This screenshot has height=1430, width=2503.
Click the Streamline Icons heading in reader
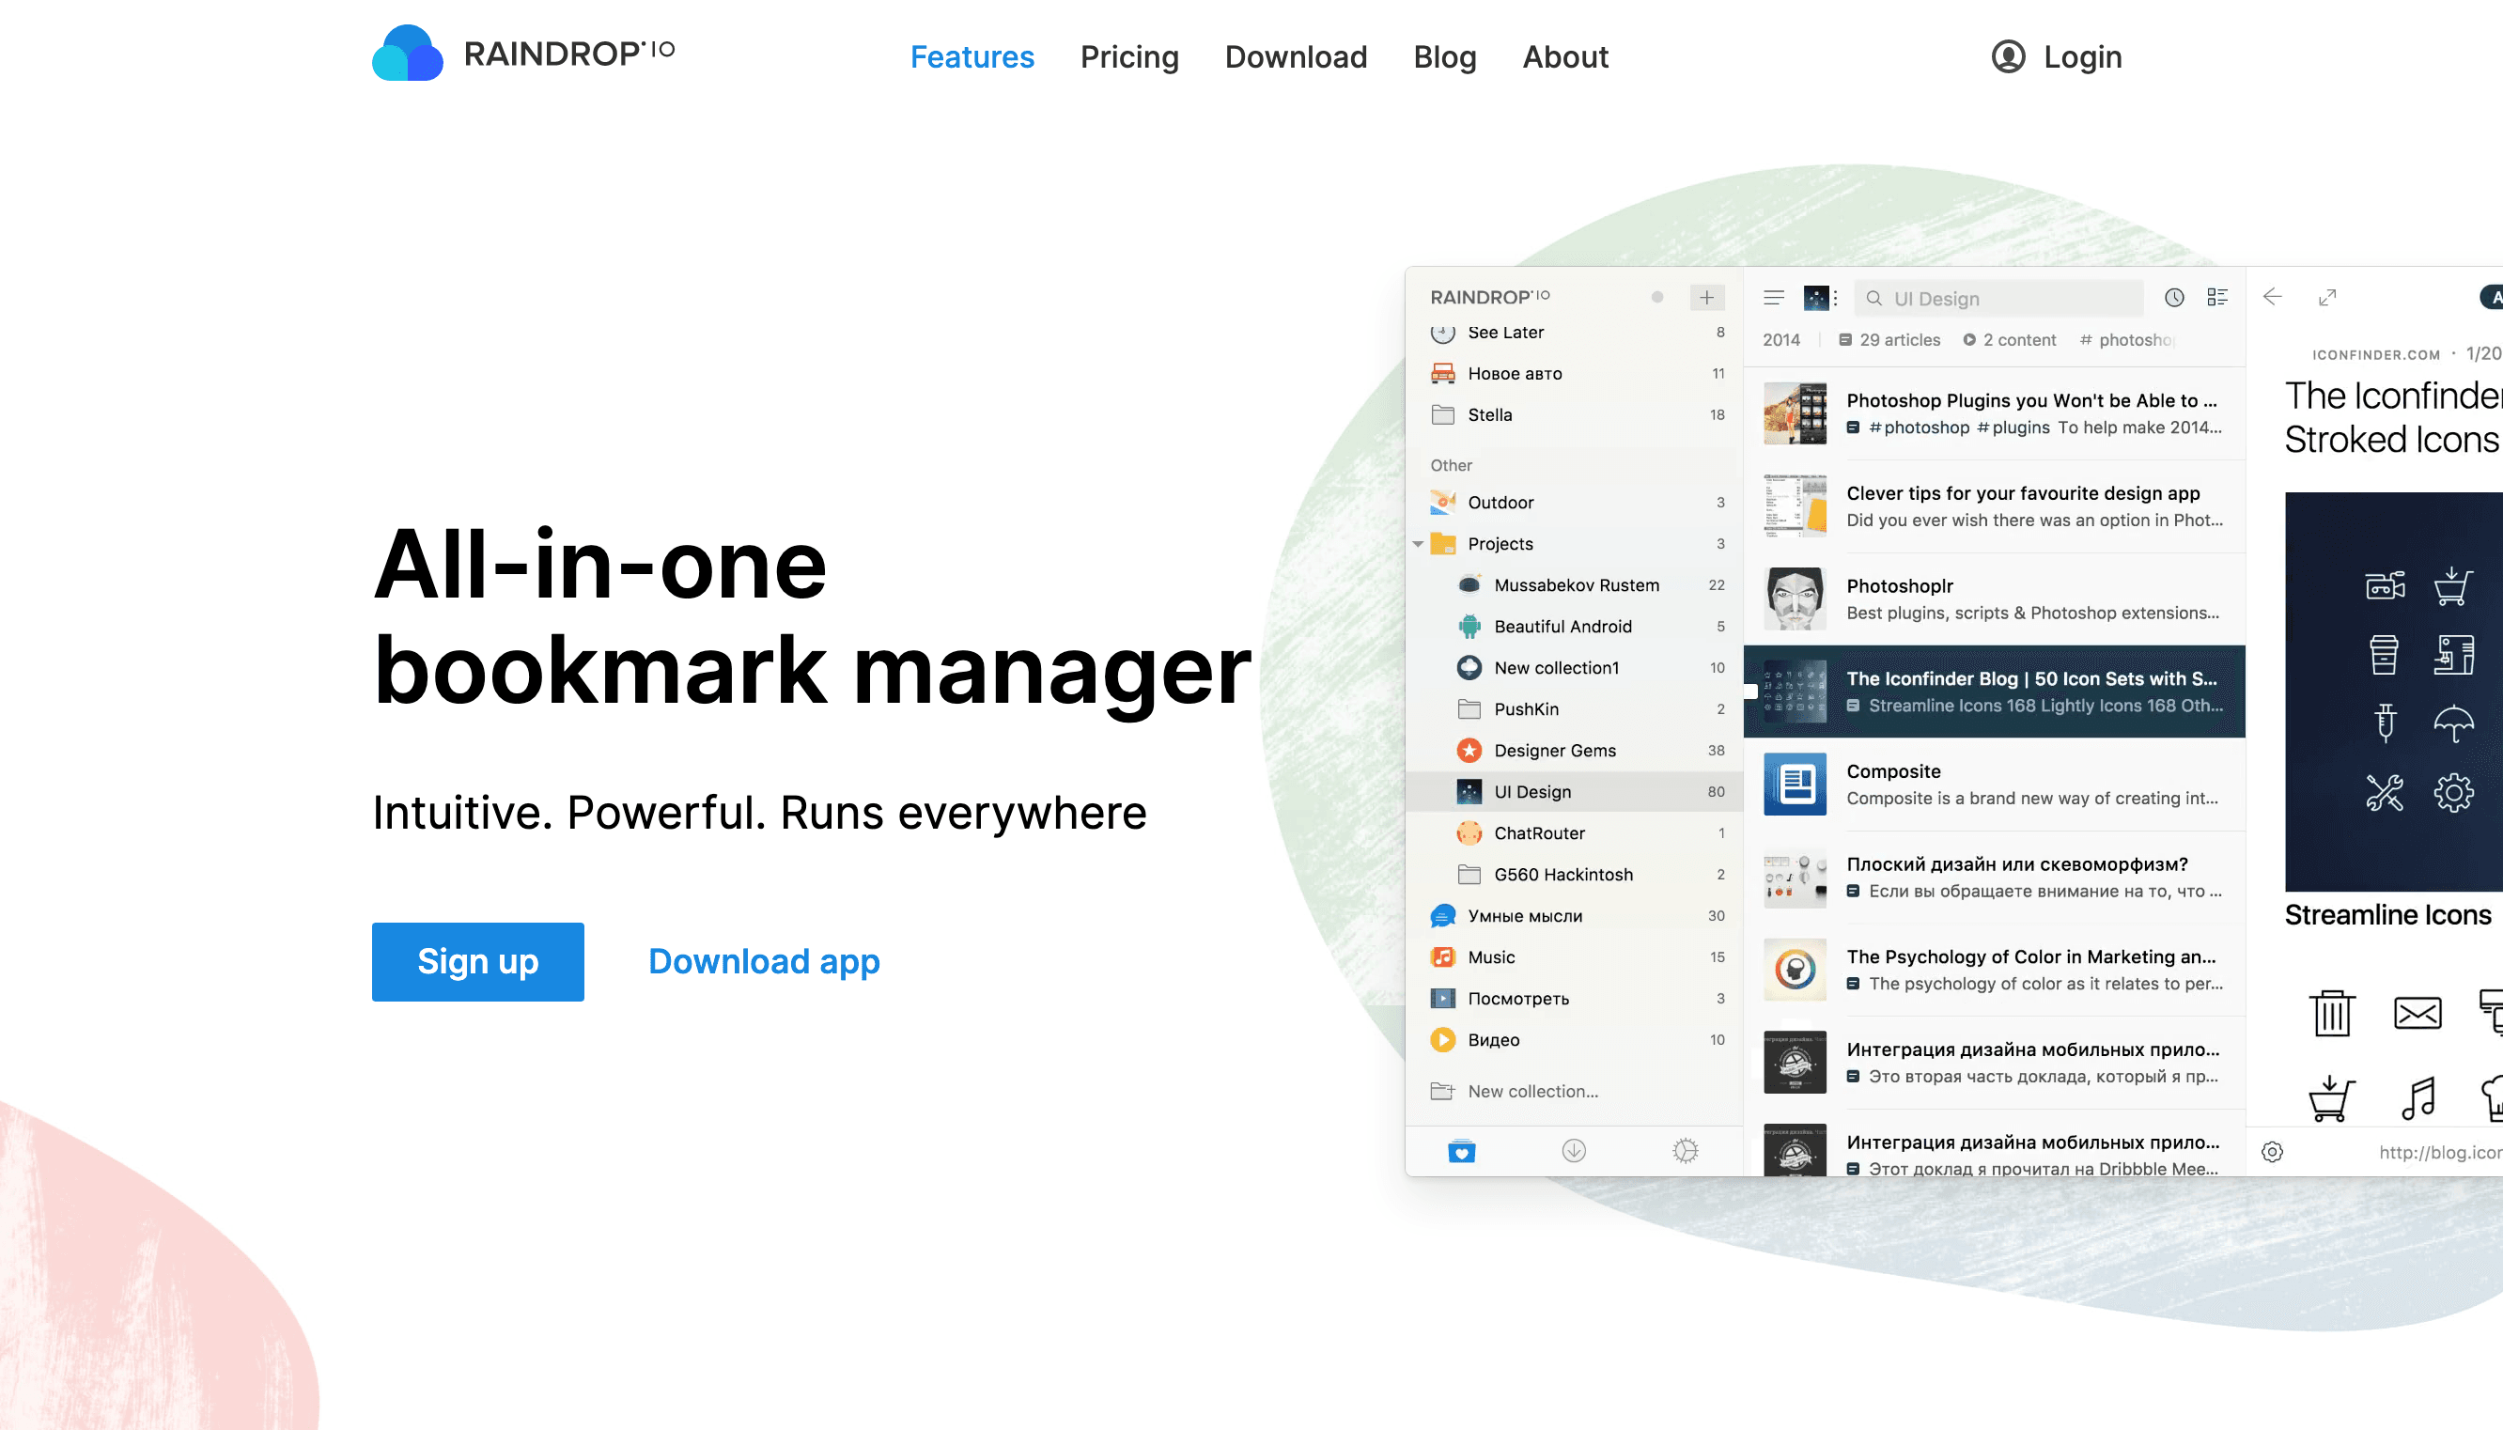2387,914
